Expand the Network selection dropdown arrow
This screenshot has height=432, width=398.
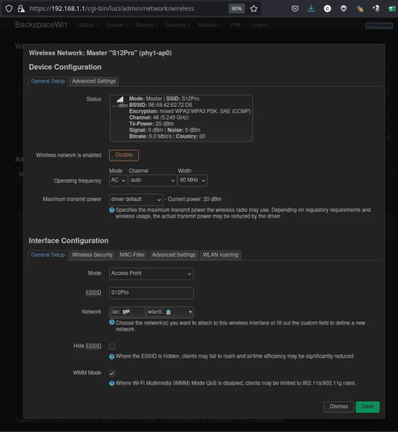click(190, 312)
